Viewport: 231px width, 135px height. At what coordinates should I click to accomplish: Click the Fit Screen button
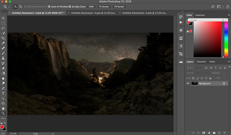(x=103, y=7)
